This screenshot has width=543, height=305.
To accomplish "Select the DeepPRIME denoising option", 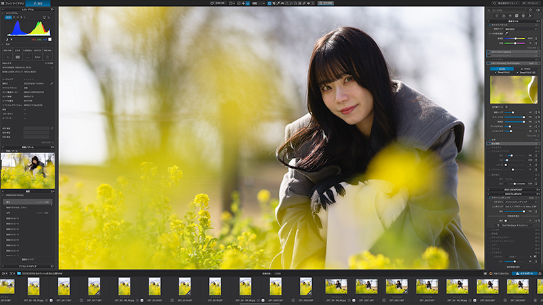I will point(502,73).
